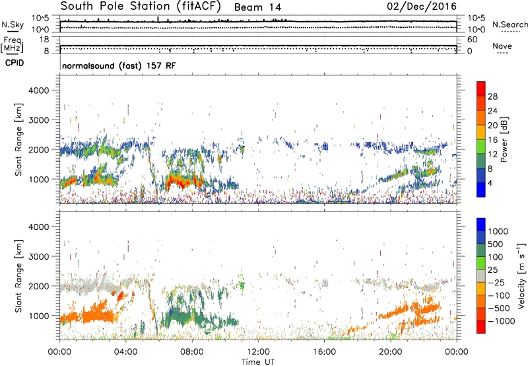The height and width of the screenshot is (366, 528).
Task: Select the 'Beam 14' label
Action: [257, 7]
